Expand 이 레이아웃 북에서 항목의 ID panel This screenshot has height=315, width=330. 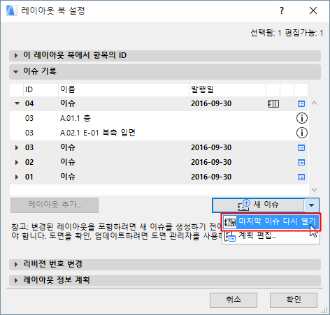point(165,56)
